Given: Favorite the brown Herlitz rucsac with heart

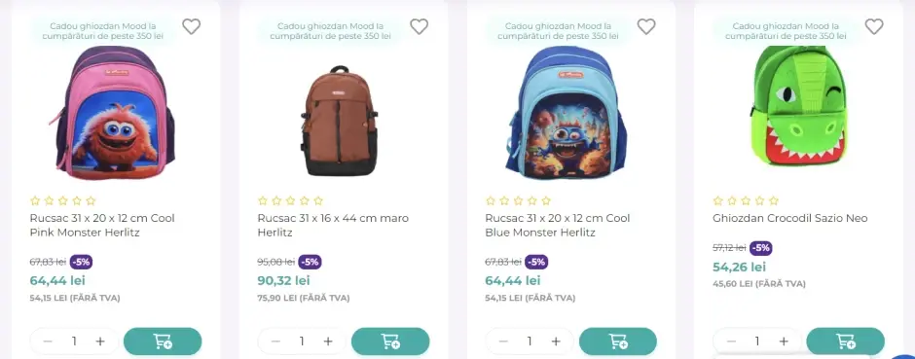Looking at the screenshot, I should pyautogui.click(x=419, y=26).
